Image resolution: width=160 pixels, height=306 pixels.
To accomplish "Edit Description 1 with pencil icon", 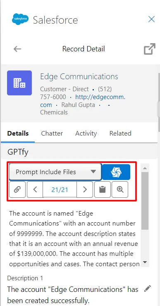I will pyautogui.click(x=147, y=289).
